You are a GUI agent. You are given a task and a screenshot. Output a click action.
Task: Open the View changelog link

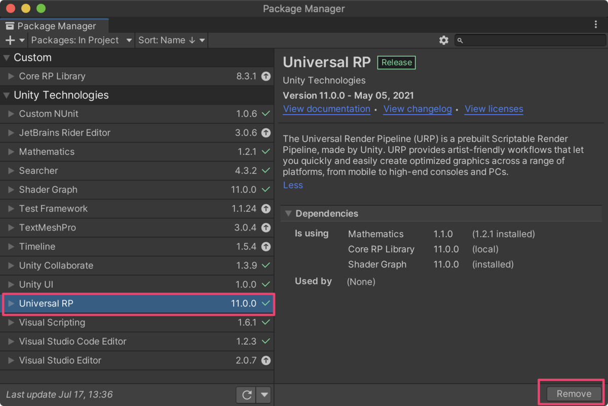tap(417, 109)
